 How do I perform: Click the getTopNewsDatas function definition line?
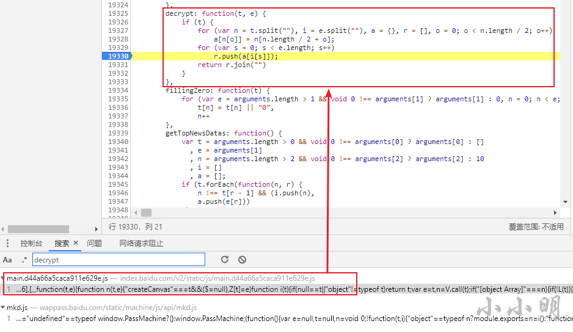coord(224,133)
